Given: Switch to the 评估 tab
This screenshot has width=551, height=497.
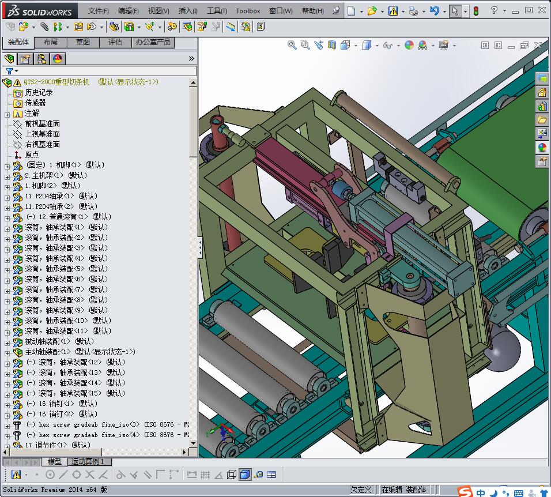Looking at the screenshot, I should pos(115,42).
